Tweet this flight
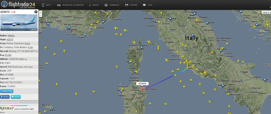The width and height of the screenshot is (271, 114). (x=16, y=97)
